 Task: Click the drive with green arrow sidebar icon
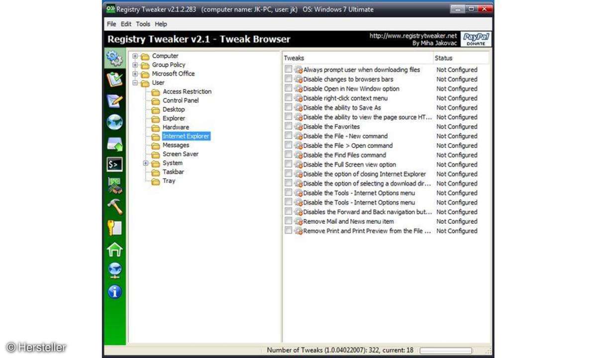coord(115,143)
